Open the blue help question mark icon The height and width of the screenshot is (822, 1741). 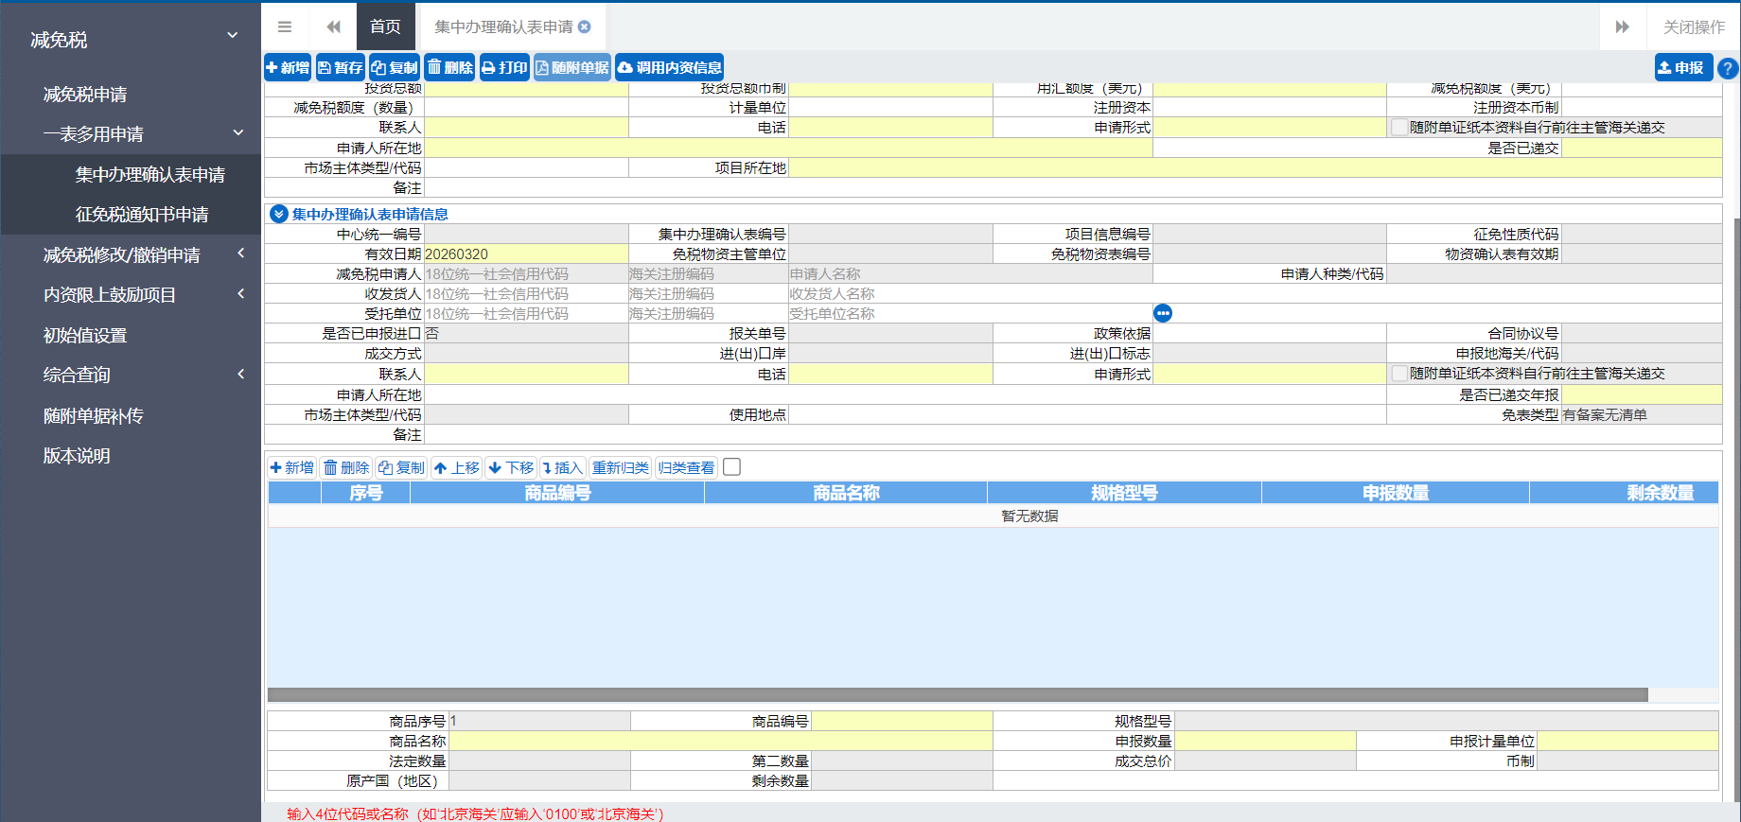tap(1727, 68)
